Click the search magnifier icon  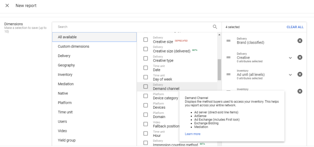215,27
